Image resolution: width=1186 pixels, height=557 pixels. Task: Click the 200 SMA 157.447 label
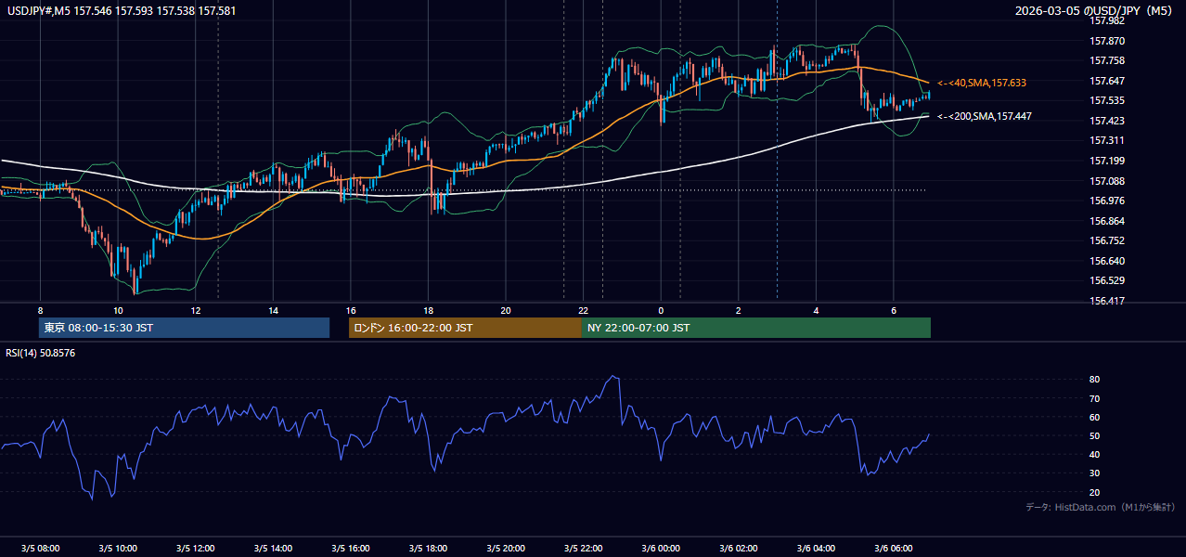point(985,116)
